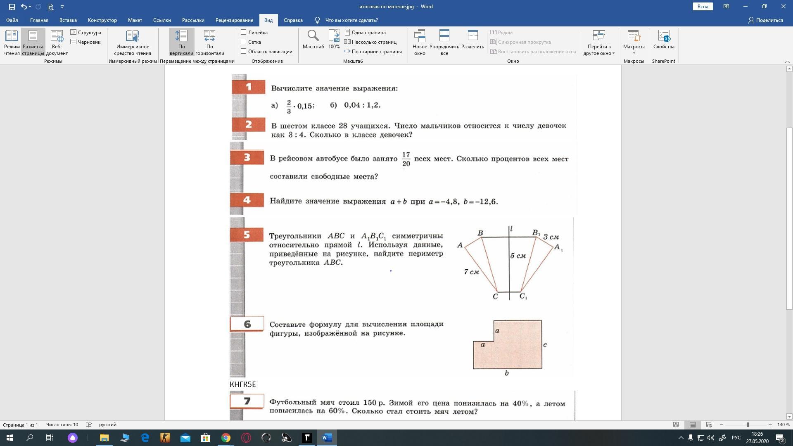Switch to the Рецензирование tab
Viewport: 793px width, 446px height.
(x=234, y=20)
